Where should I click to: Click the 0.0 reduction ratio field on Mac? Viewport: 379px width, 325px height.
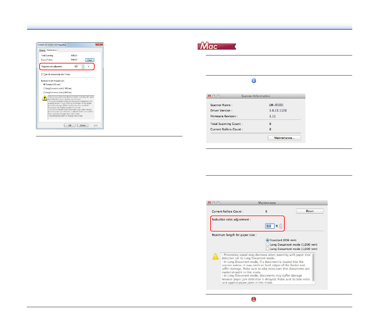coord(269,226)
